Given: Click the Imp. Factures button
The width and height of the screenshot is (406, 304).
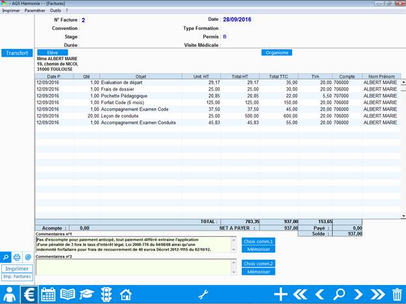Looking at the screenshot, I should tap(17, 277).
